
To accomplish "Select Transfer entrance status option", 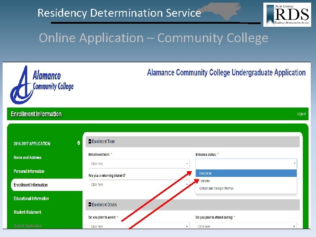I will point(246,181).
